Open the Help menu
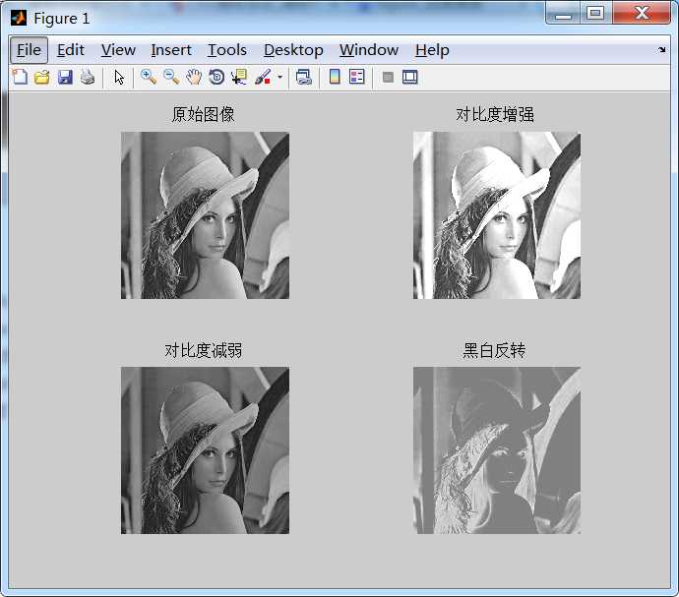Viewport: 679px width, 597px height. click(432, 50)
